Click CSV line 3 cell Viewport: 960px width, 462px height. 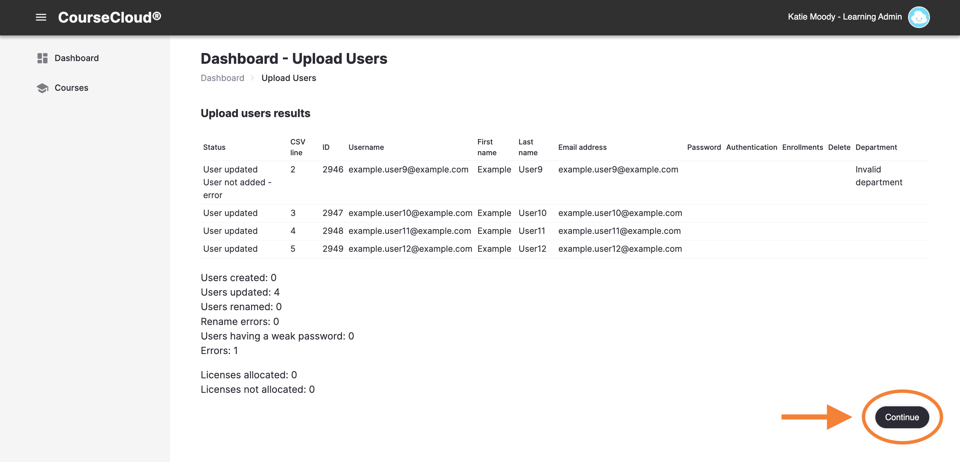[292, 213]
